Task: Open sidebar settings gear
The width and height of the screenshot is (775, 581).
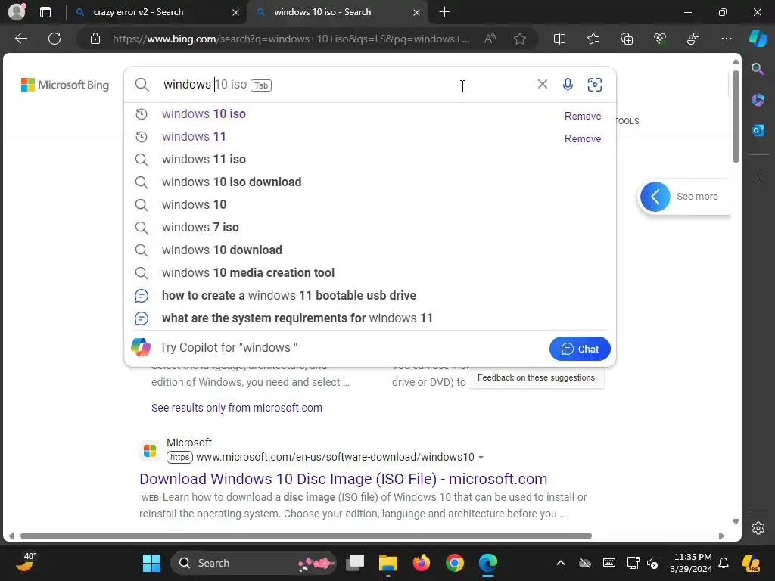Action: click(x=758, y=527)
